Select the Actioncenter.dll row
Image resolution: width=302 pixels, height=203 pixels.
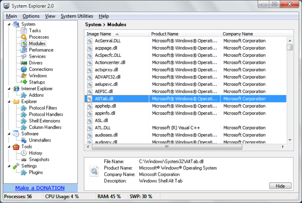185,63
